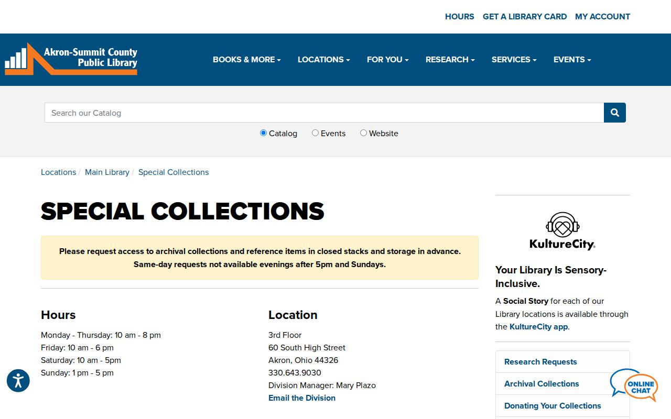Open the Research dropdown menu
Screen dimensions: 671x419
(x=450, y=60)
